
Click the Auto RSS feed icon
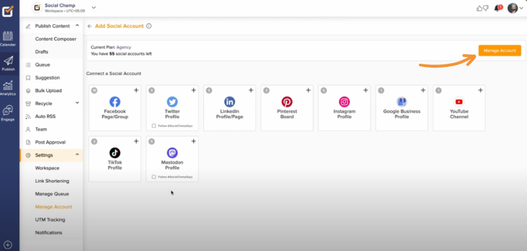point(28,116)
